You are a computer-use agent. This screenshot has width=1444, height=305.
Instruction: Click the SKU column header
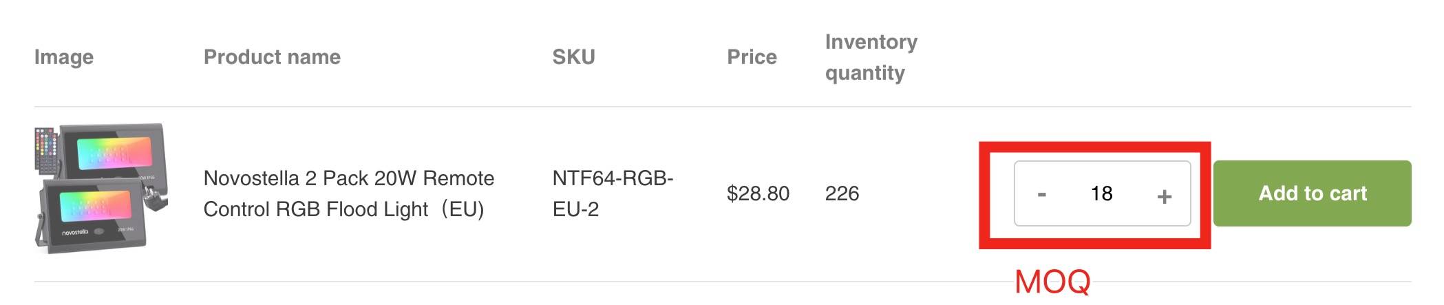[x=573, y=57]
